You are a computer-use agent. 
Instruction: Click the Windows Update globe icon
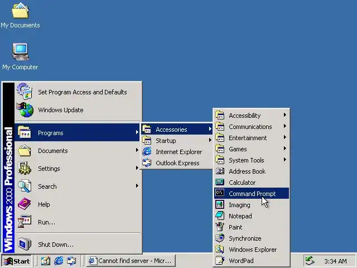pos(25,109)
